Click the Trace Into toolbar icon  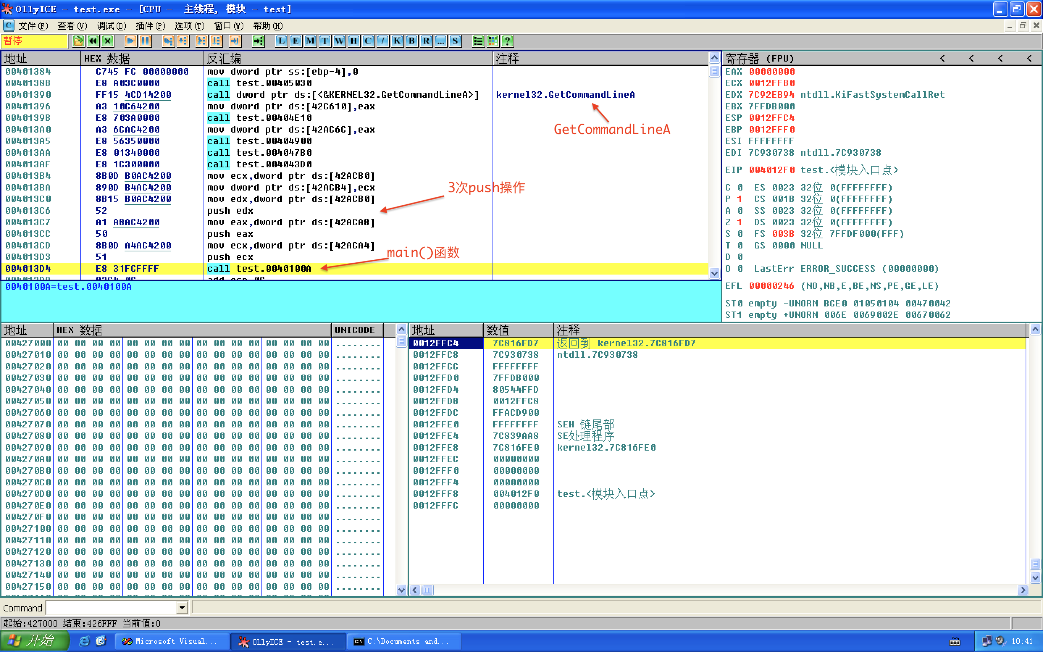pyautogui.click(x=201, y=41)
